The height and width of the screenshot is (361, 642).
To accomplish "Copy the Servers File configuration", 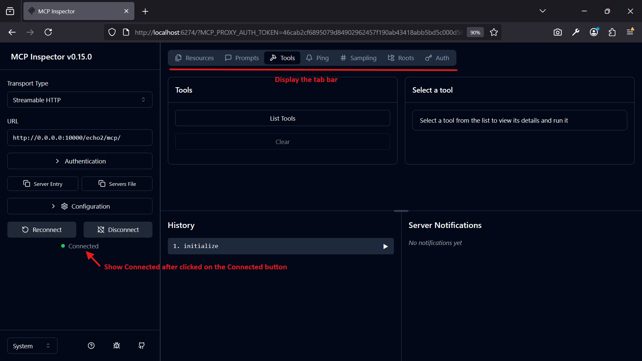I will pyautogui.click(x=117, y=184).
